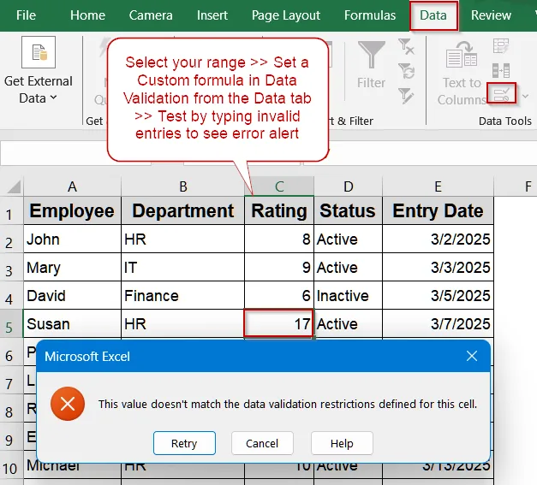
Task: Click the Remove Duplicates icon
Action: 501,70
